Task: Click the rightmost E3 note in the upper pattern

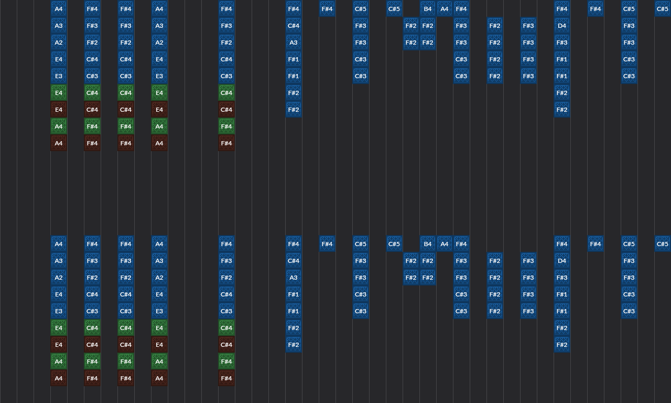Action: click(x=159, y=76)
